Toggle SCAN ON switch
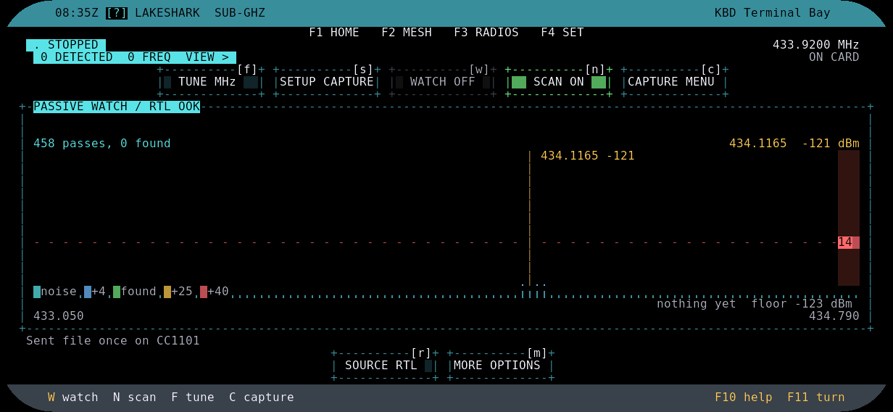The width and height of the screenshot is (893, 412). (559, 82)
